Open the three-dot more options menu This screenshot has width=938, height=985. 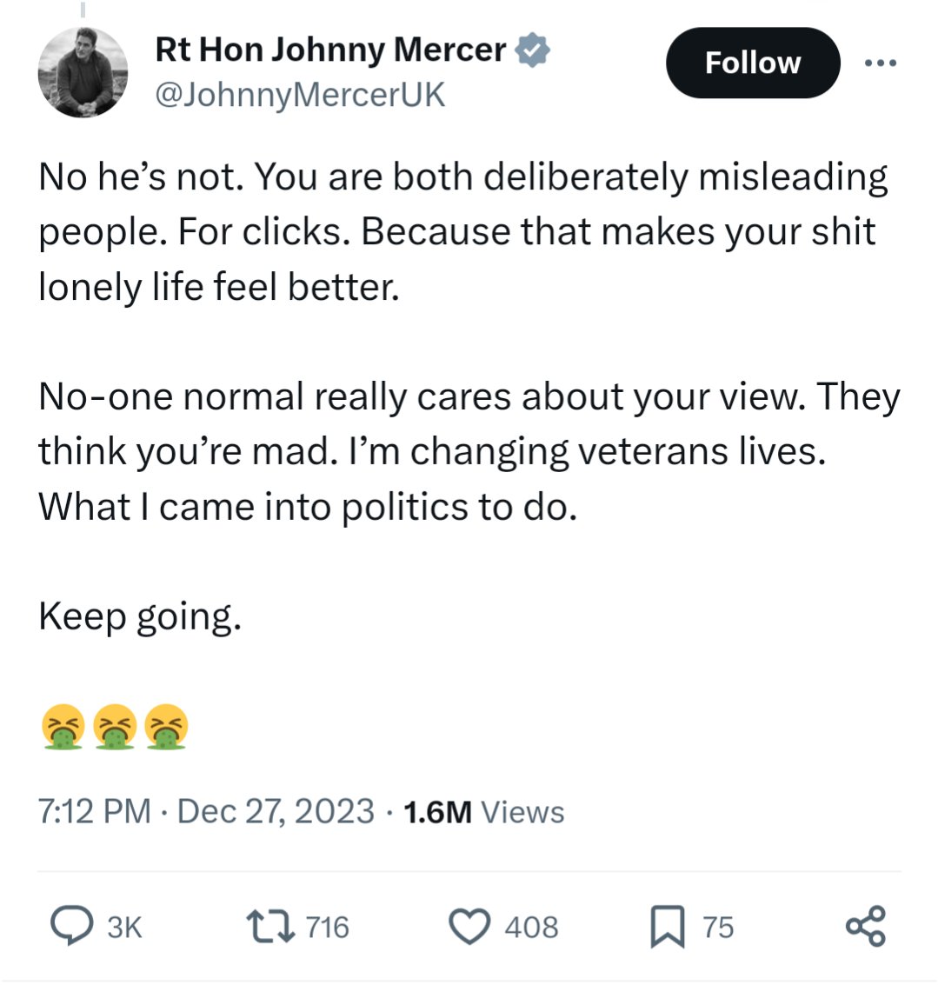(x=880, y=63)
